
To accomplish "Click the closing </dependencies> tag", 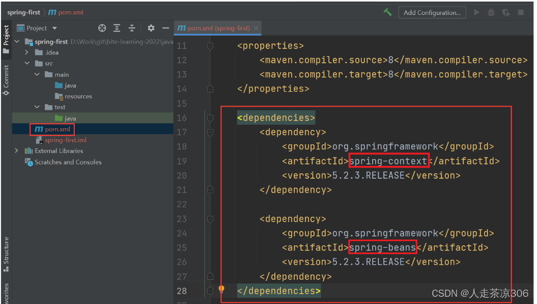I will point(279,291).
